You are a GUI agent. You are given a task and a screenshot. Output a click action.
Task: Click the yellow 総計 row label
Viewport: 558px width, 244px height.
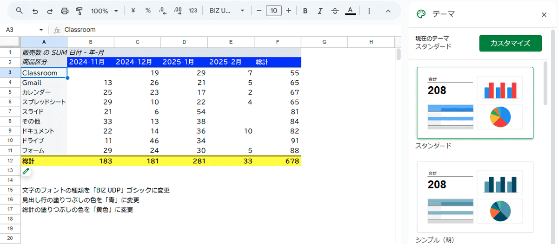click(44, 161)
